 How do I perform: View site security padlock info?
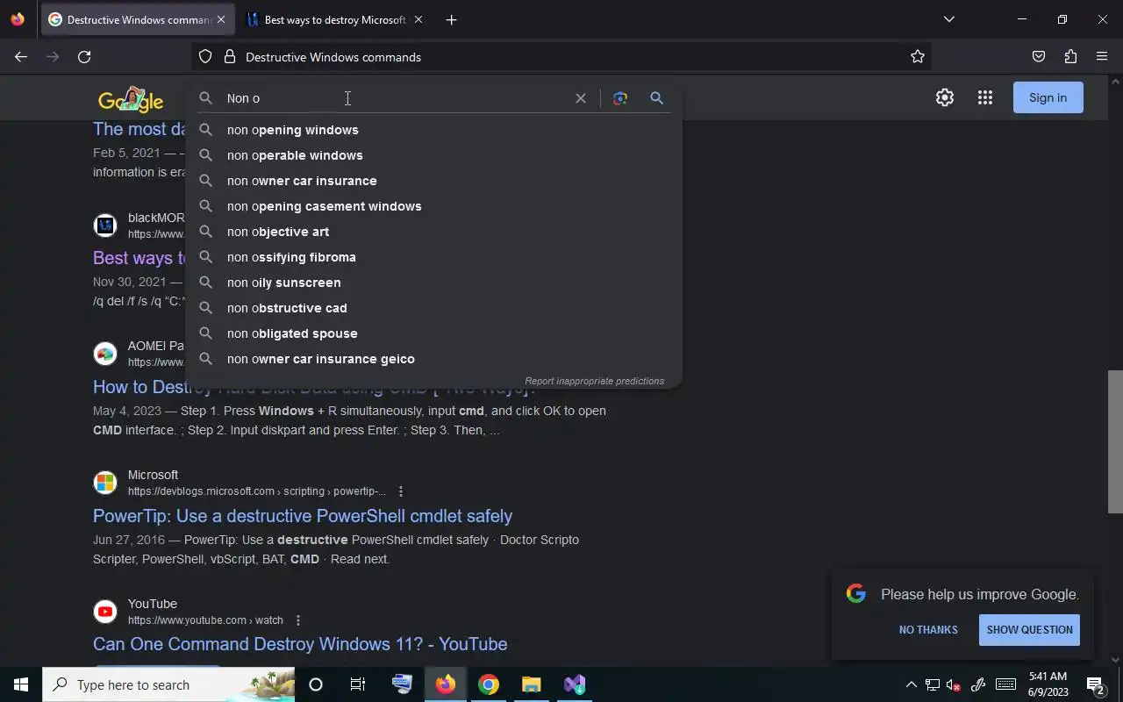pyautogui.click(x=230, y=56)
